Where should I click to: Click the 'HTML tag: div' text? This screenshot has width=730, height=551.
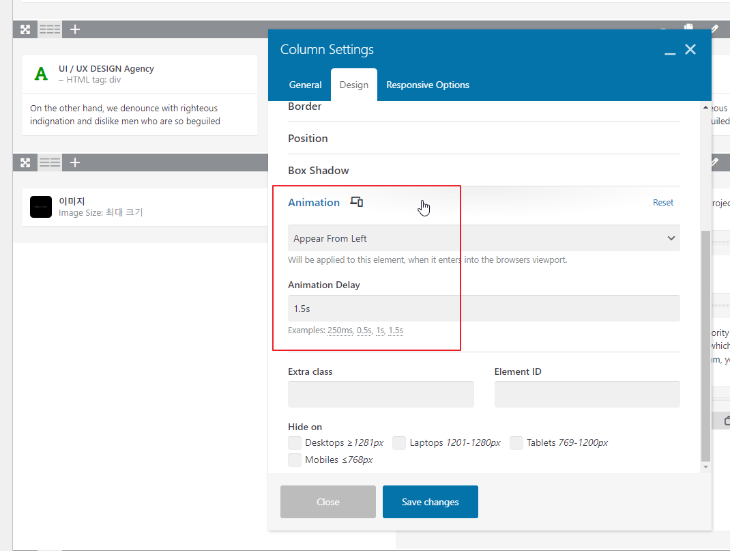(93, 80)
